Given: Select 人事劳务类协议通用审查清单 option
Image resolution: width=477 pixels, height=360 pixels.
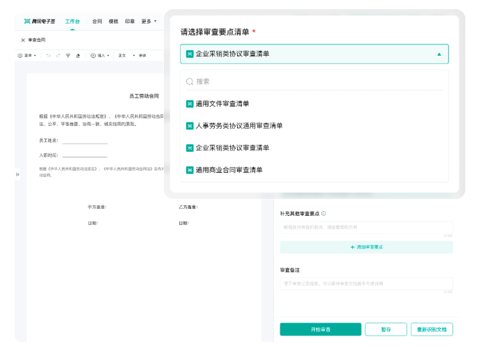Looking at the screenshot, I should (315, 126).
